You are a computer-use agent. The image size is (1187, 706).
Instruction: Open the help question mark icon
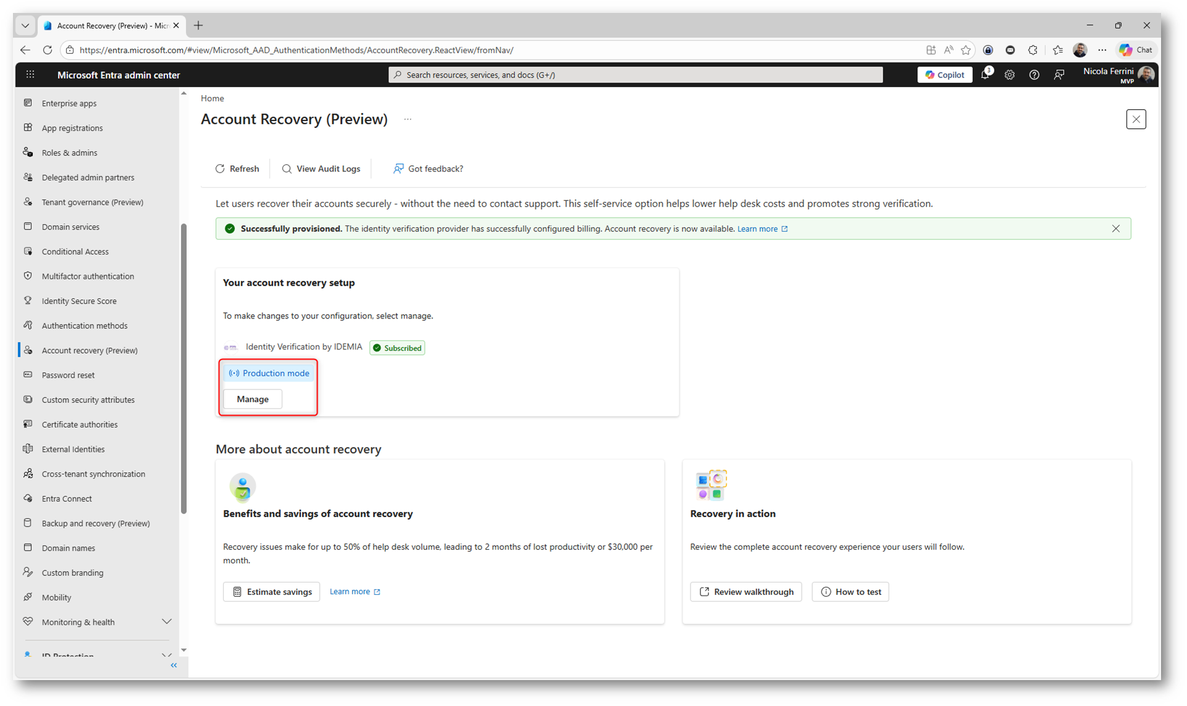pyautogui.click(x=1034, y=75)
